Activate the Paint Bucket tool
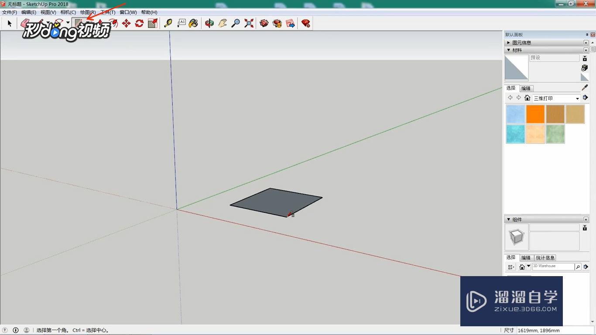Screen dimensions: 596x335 [x=193, y=23]
